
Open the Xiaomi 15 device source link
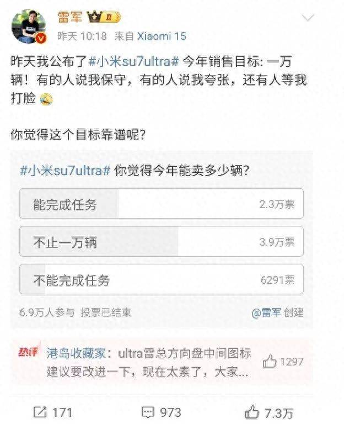pos(162,36)
